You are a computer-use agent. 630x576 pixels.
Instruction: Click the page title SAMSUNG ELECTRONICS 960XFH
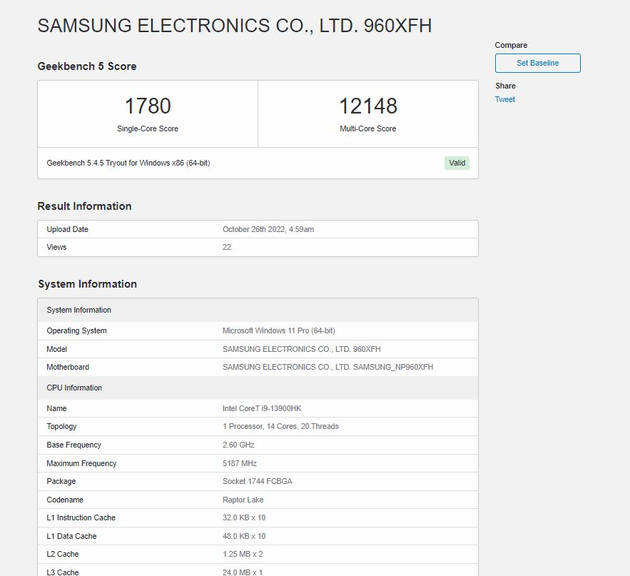click(x=234, y=26)
